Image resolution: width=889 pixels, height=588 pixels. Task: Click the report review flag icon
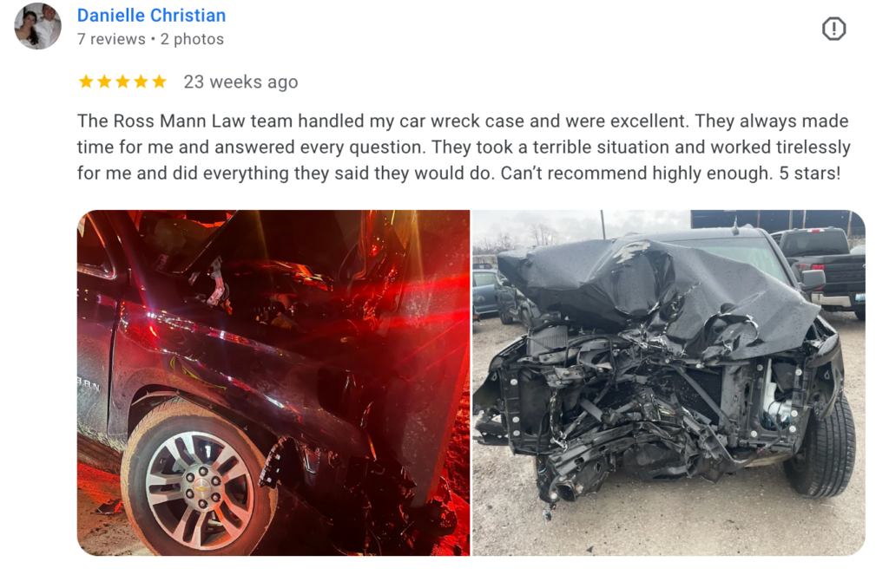pos(833,29)
